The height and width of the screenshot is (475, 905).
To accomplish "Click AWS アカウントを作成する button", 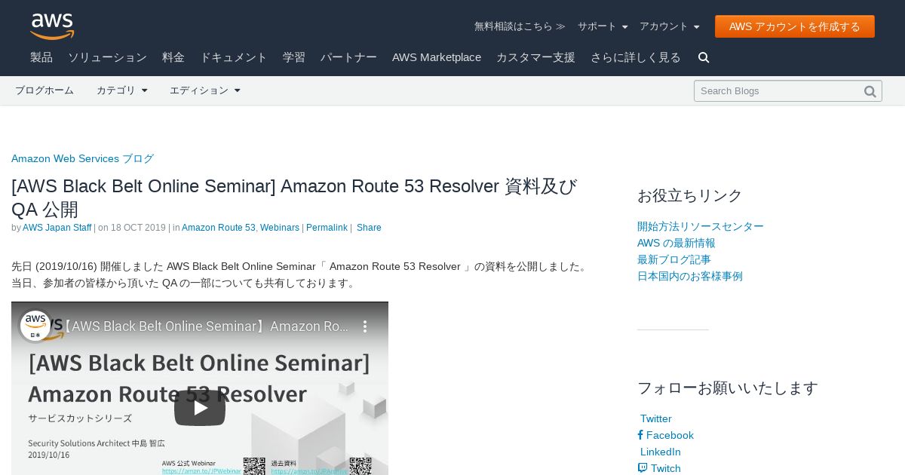I will point(795,26).
